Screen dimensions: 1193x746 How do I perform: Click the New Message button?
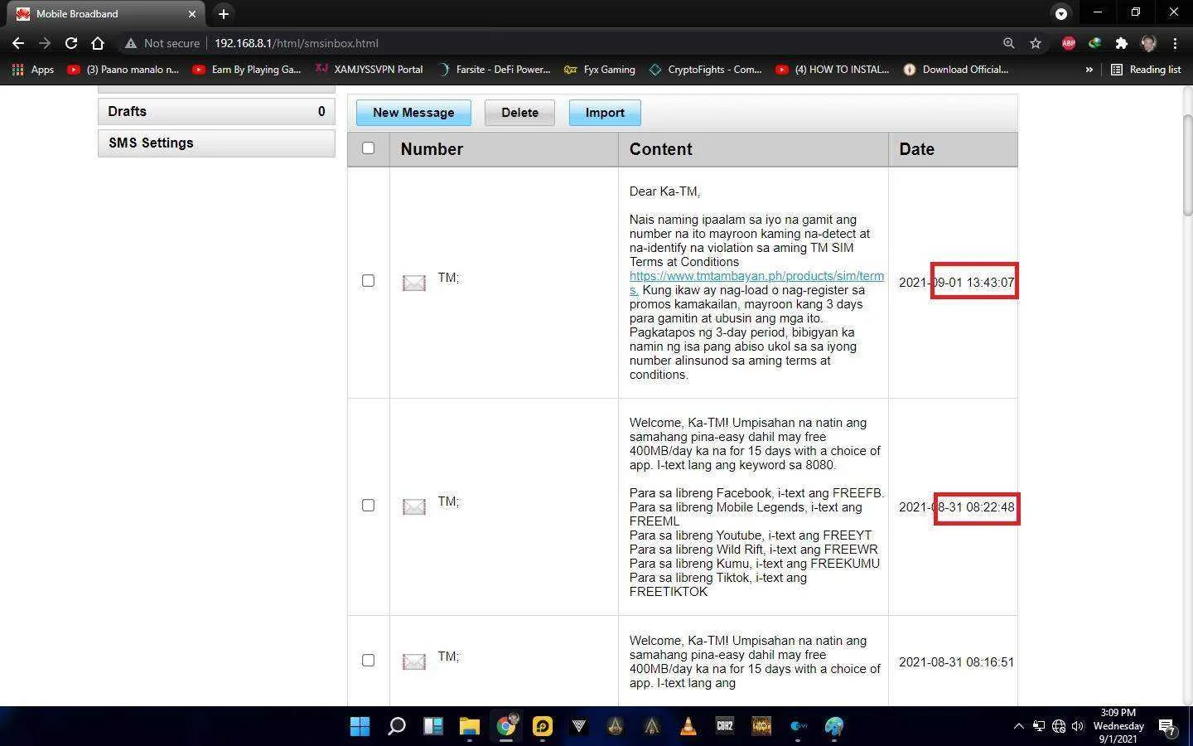413,113
